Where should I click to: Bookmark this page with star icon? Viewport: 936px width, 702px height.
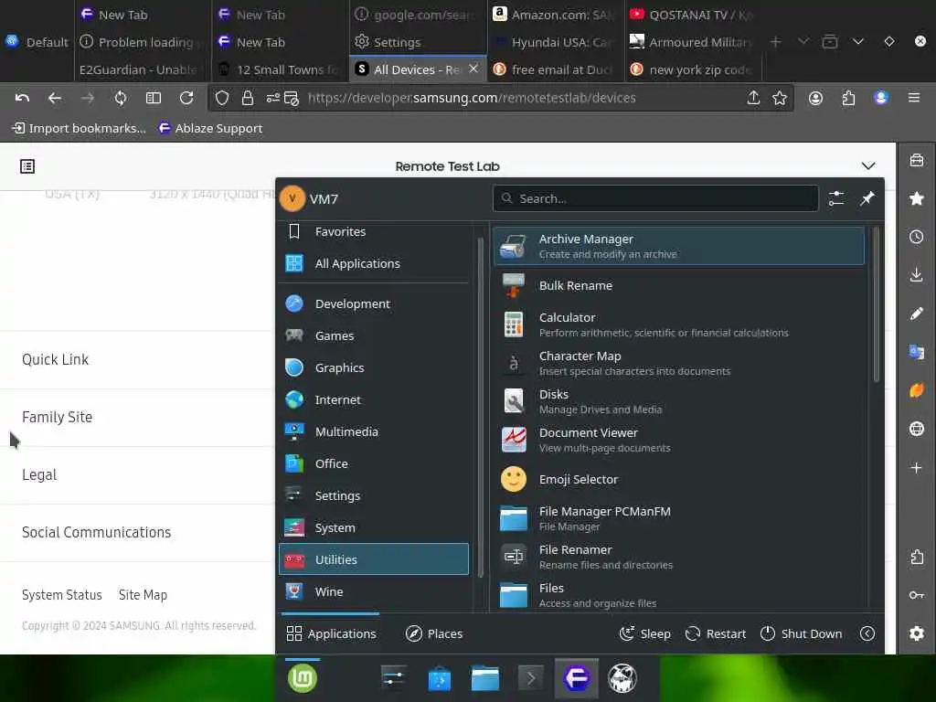coord(780,98)
